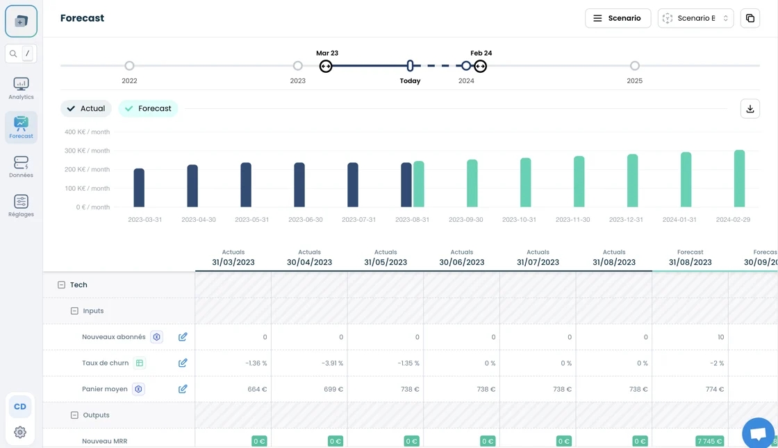The height and width of the screenshot is (448, 778).
Task: Open the Analytics section in sidebar
Action: (x=21, y=88)
